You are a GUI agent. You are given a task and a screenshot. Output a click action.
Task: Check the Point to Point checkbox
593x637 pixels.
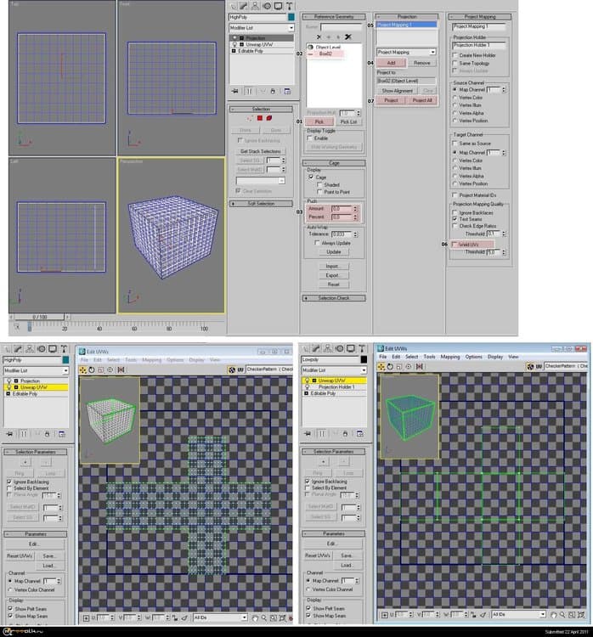pyautogui.click(x=319, y=192)
